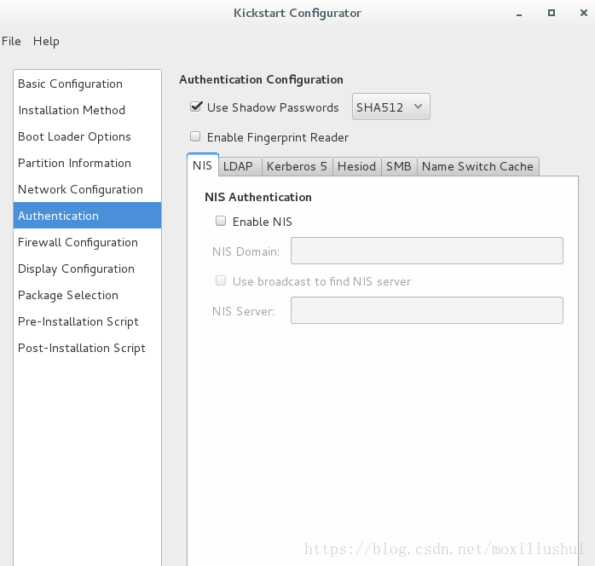The image size is (595, 566).
Task: Open Pre-Installation Script section
Action: click(87, 321)
